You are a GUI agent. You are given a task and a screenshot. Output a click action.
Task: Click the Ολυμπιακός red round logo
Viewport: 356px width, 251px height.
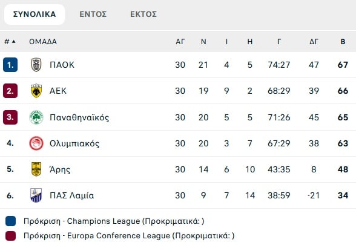click(36, 143)
